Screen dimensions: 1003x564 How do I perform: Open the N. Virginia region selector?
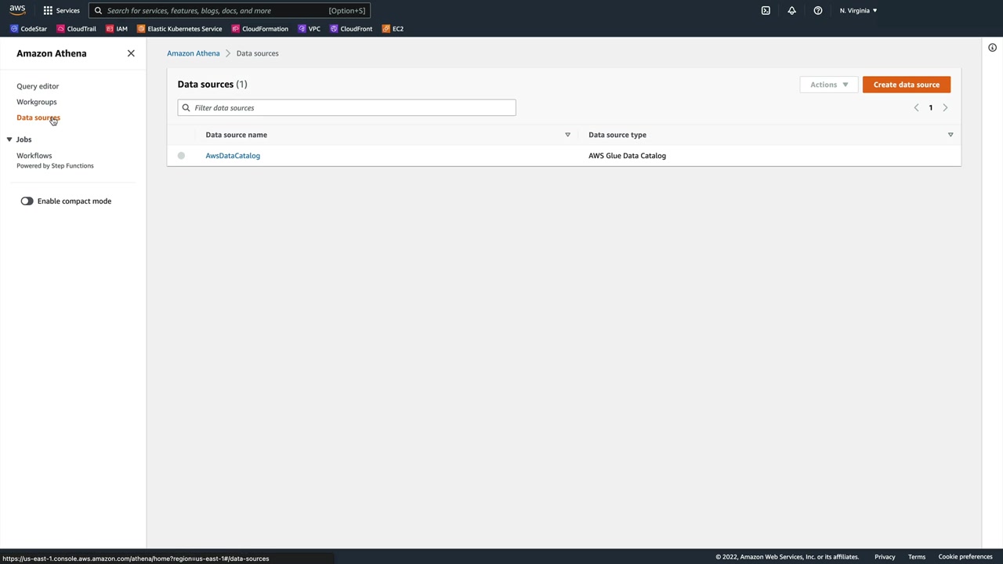[x=858, y=10]
